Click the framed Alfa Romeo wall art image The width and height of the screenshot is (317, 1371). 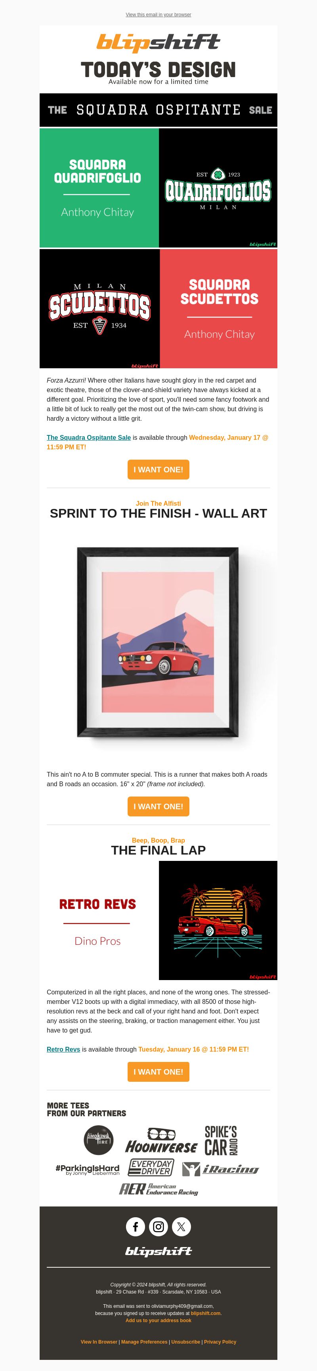[x=158, y=642]
